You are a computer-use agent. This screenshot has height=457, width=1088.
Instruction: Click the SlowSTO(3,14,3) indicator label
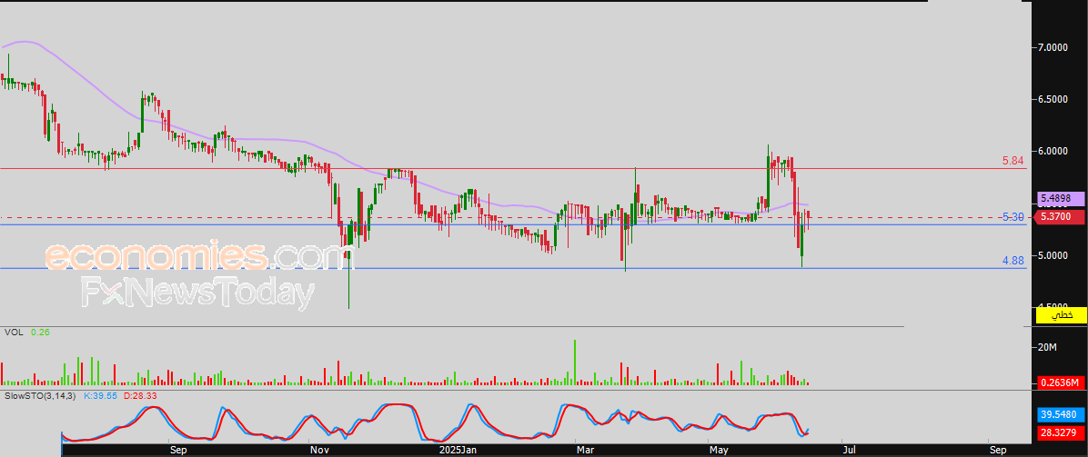[39, 395]
